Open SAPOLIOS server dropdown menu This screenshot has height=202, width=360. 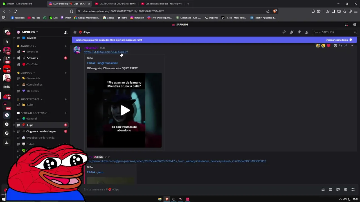[x=29, y=32]
